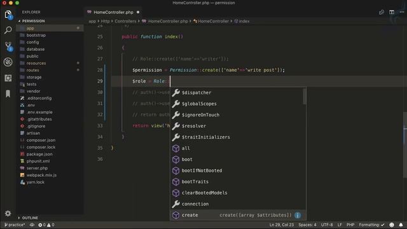
Task: Open webpack.mix.js in explorer
Action: (41, 176)
